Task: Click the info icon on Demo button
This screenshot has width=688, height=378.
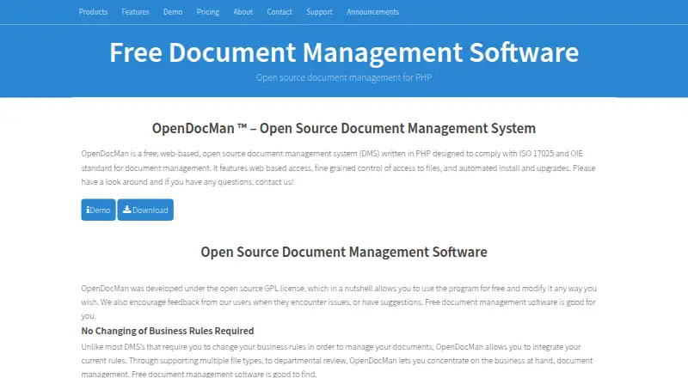Action: 88,210
